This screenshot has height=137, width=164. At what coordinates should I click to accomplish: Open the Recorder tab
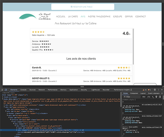(x=106, y=90)
